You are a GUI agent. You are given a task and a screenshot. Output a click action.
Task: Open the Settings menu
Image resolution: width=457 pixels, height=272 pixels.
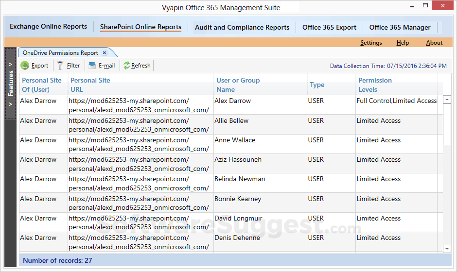pyautogui.click(x=371, y=43)
